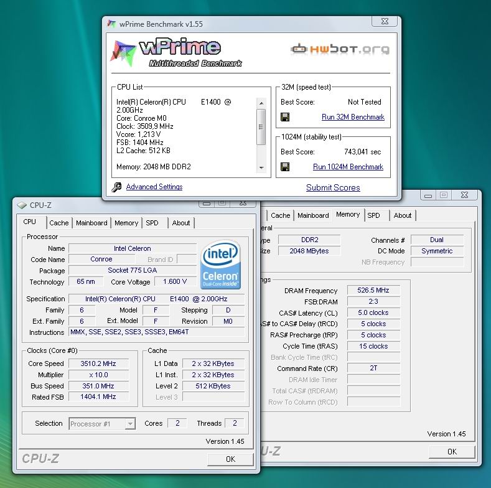Screen dimensions: 491x488
Task: Switch to Mainboard tab in front CPU-Z window
Action: [91, 223]
